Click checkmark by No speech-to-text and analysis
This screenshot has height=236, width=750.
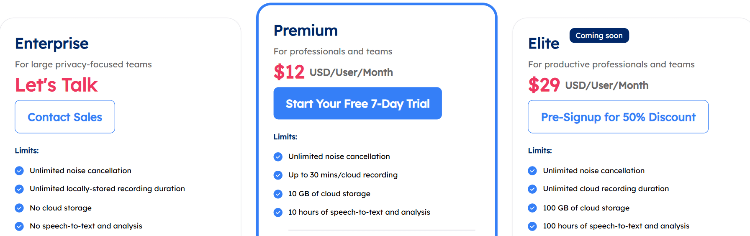19,226
